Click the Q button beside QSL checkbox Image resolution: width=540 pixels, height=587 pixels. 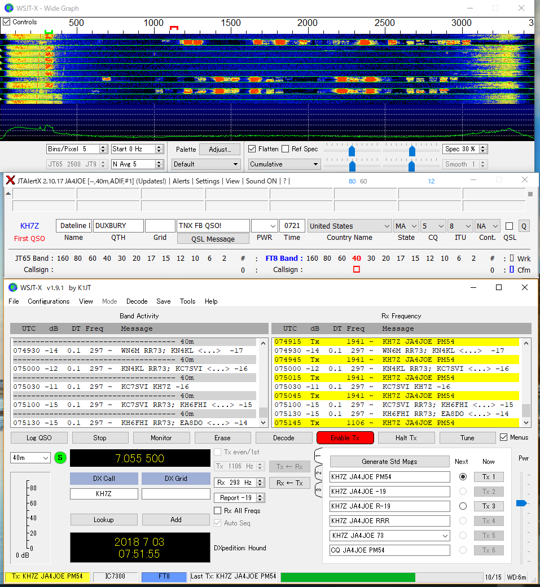point(524,226)
